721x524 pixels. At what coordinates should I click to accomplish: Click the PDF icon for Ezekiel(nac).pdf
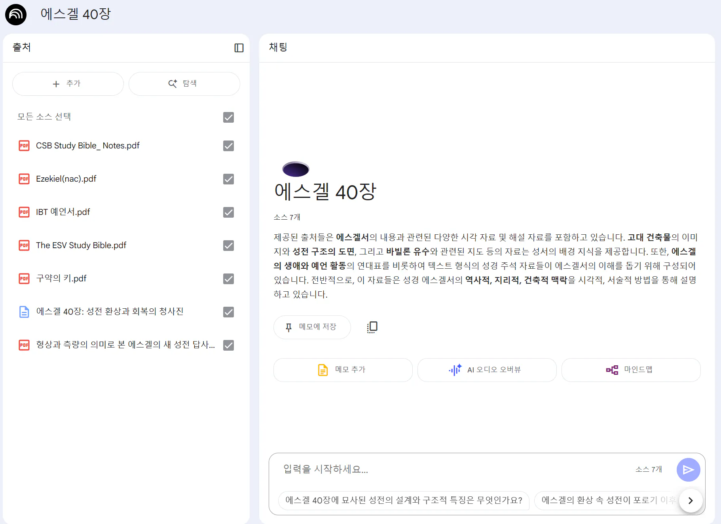pyautogui.click(x=24, y=179)
